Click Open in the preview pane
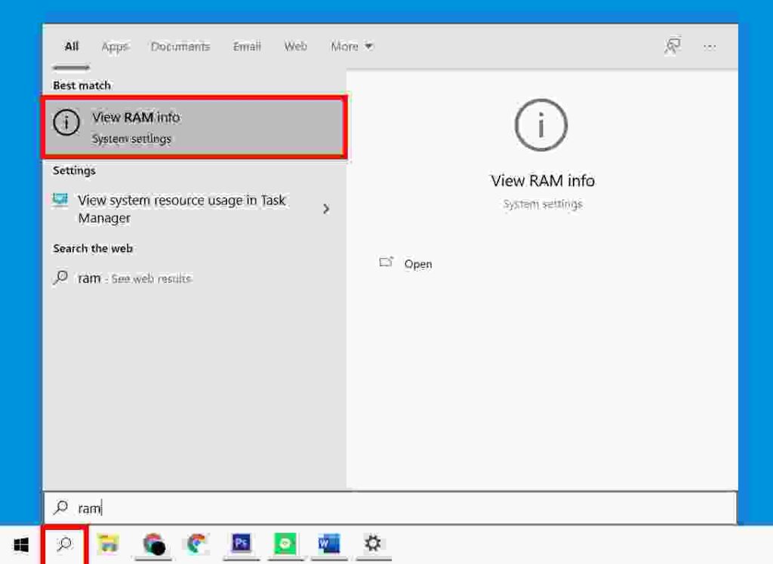Screen dimensions: 773x564 (x=417, y=264)
